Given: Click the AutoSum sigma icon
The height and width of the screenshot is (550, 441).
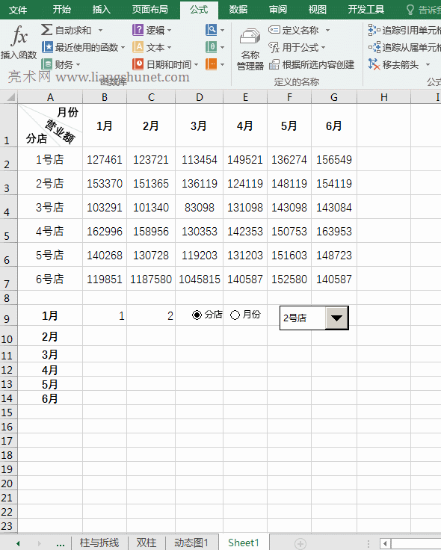Looking at the screenshot, I should pyautogui.click(x=46, y=30).
